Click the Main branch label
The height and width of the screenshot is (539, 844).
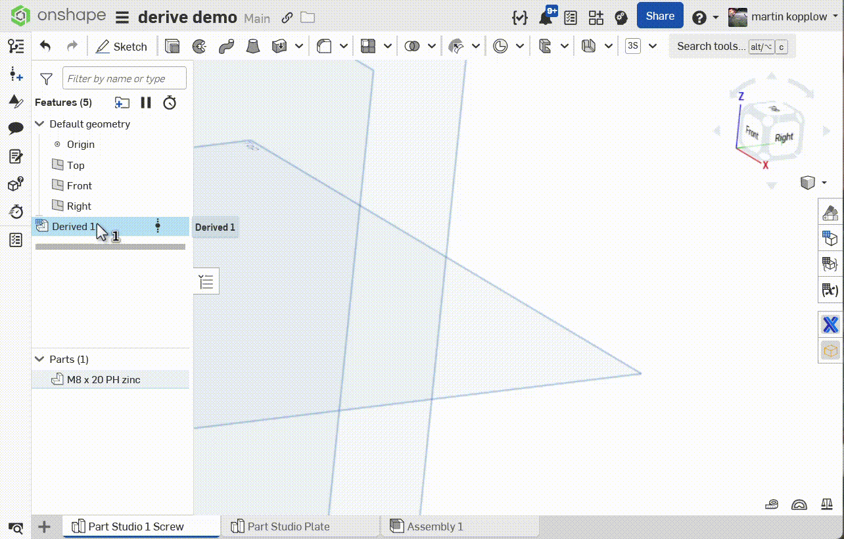(257, 18)
